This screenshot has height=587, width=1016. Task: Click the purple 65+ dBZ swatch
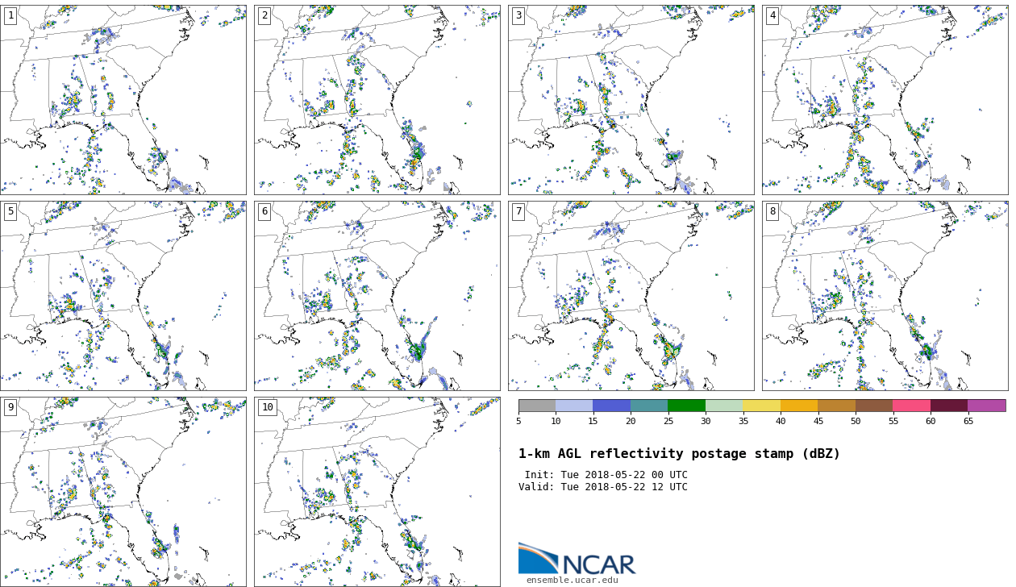[986, 406]
